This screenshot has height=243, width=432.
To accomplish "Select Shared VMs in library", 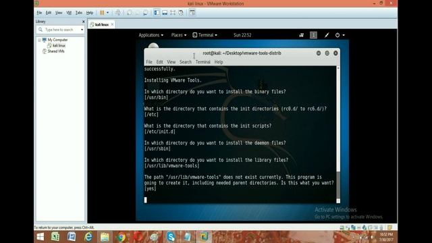I will (x=55, y=51).
